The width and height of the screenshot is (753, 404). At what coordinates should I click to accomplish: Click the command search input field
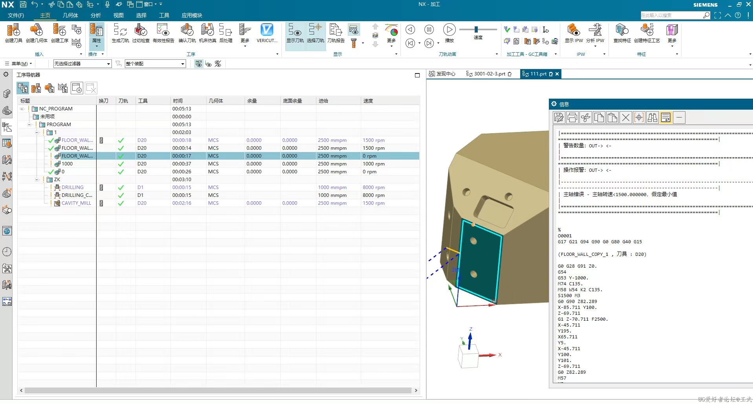(671, 15)
